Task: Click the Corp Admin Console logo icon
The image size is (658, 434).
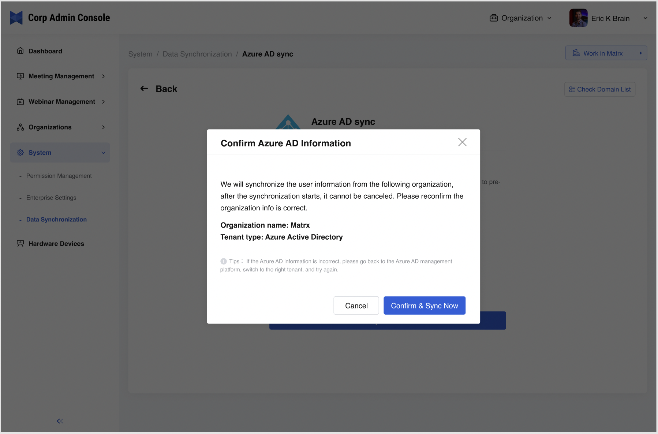Action: (x=16, y=18)
